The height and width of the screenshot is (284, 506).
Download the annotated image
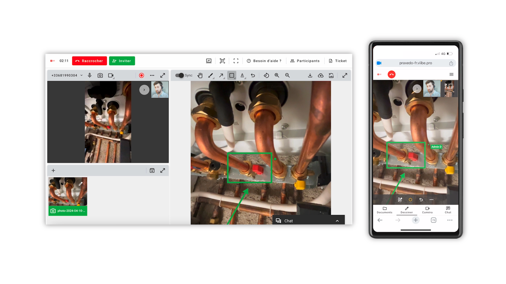(310, 75)
